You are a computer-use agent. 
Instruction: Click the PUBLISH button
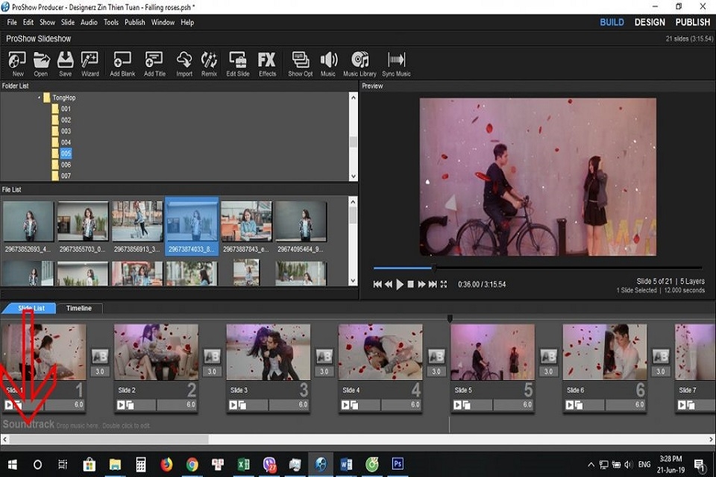click(x=692, y=22)
